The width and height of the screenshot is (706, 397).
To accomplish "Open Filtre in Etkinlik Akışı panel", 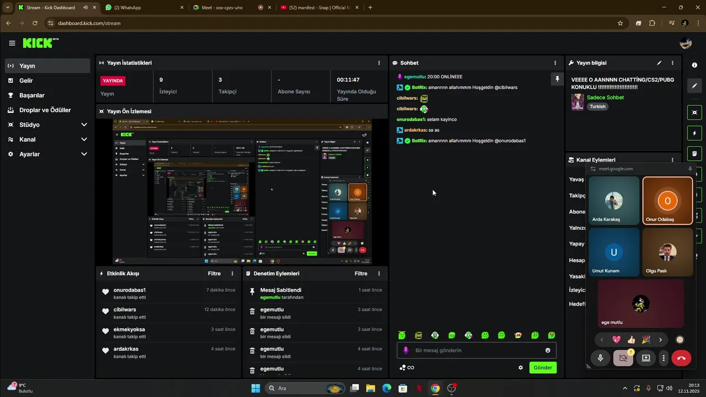I will (214, 273).
